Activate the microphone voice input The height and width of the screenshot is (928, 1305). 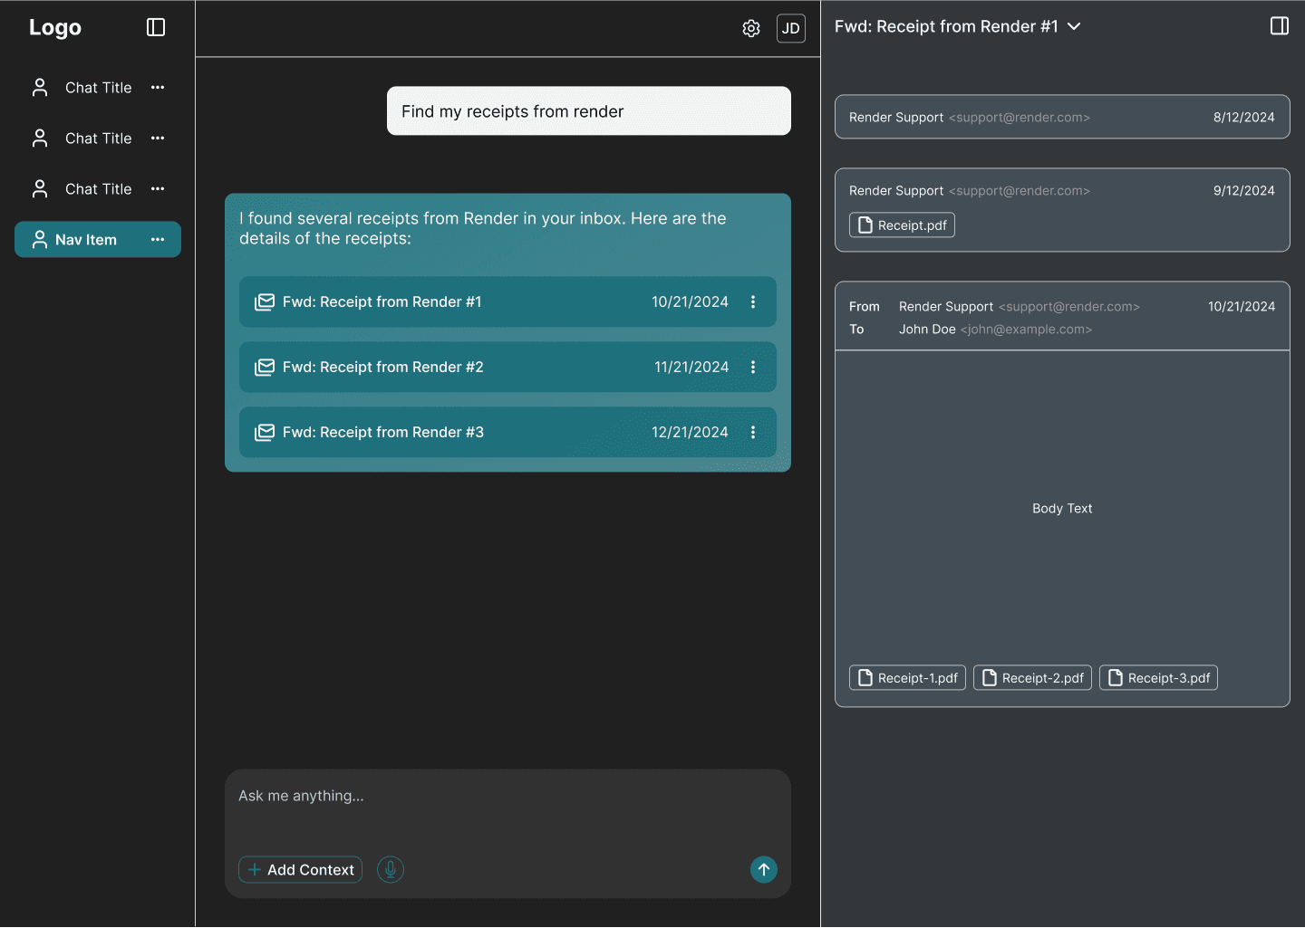391,870
